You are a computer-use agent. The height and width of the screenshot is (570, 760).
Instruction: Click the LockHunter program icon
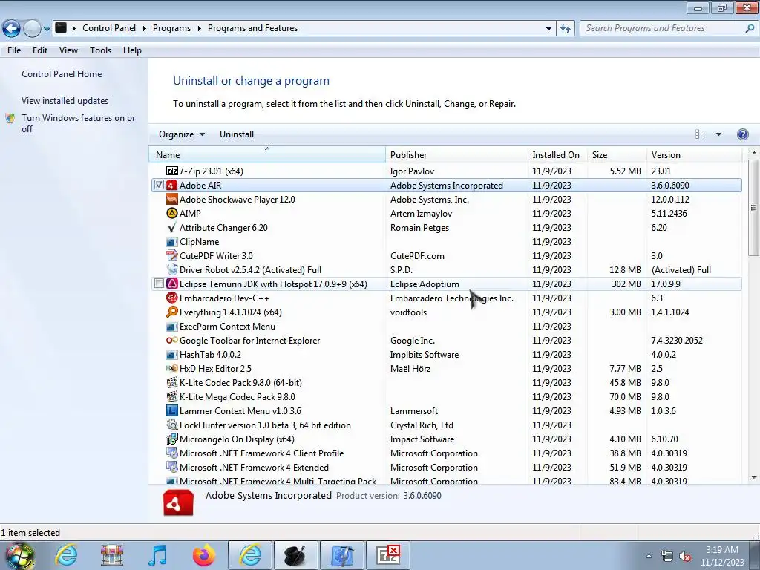[x=171, y=425]
